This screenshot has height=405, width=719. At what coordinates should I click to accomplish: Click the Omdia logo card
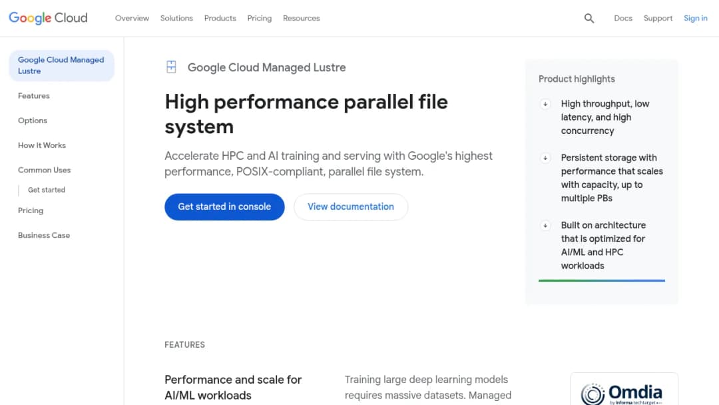tap(624, 389)
